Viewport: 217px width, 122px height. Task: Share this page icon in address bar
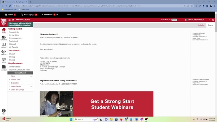(188, 6)
